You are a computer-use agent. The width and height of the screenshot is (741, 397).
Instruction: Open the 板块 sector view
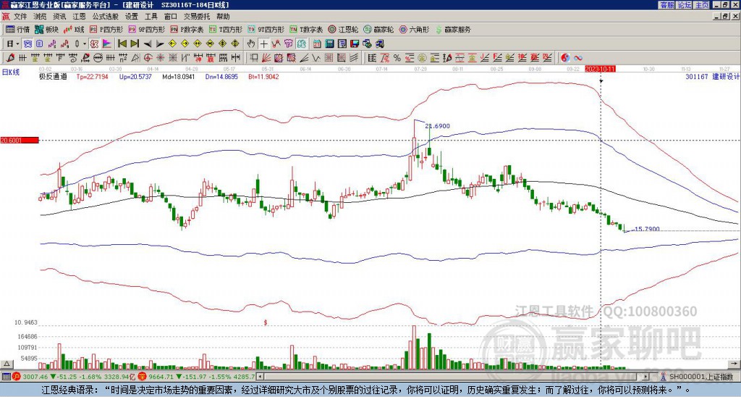[46, 29]
